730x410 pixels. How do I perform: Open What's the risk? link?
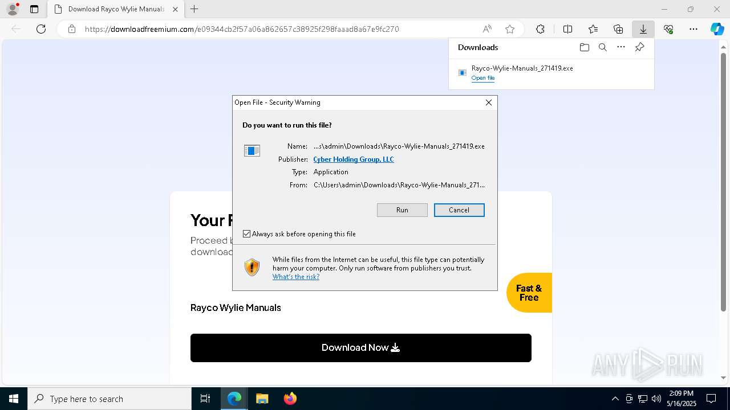(296, 277)
